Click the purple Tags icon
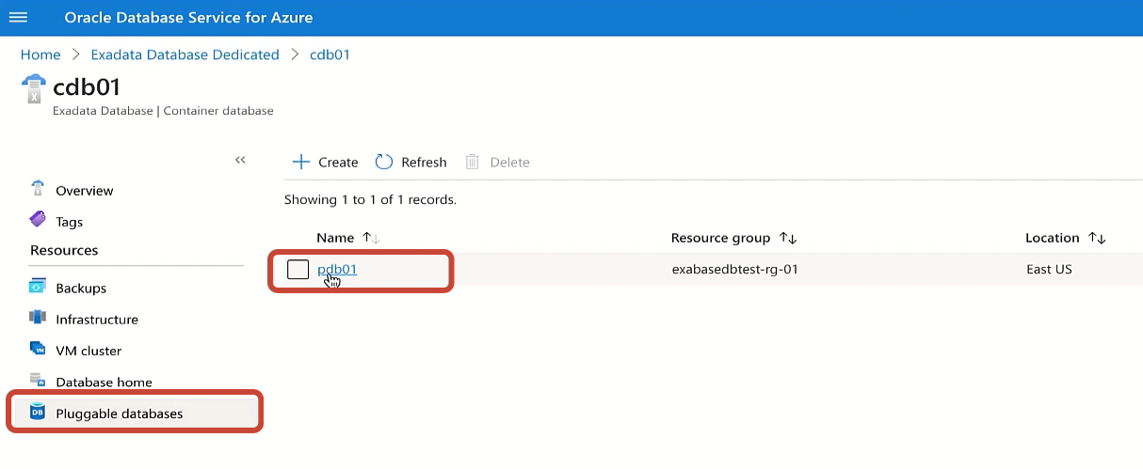Viewport: 1143px width, 469px height. tap(38, 221)
